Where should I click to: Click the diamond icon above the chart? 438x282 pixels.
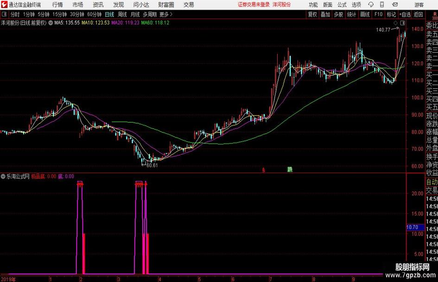point(395,23)
